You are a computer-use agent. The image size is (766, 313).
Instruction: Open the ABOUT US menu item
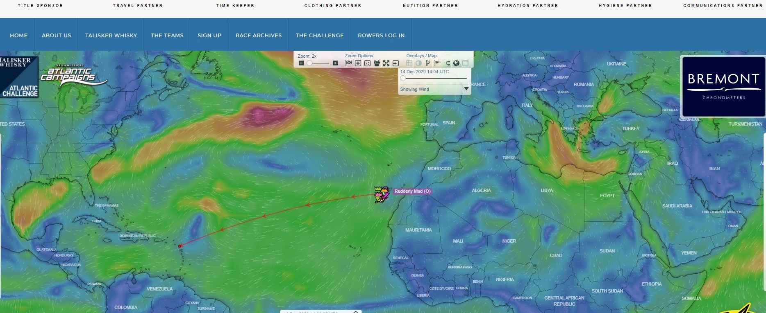57,35
